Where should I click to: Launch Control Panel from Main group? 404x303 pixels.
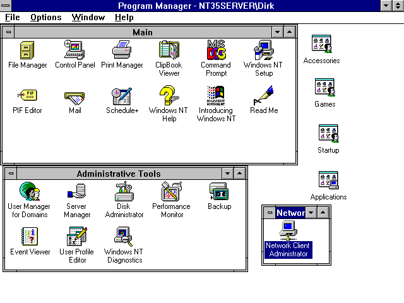pos(74,50)
